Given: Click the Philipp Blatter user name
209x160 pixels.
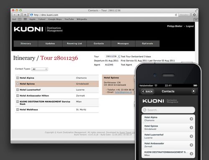Looking at the screenshot, I should [x=175, y=26].
